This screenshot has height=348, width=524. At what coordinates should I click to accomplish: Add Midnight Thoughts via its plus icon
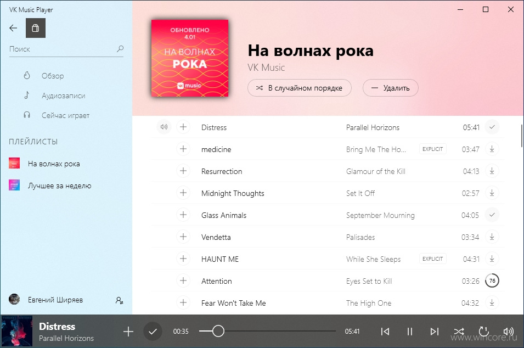click(x=183, y=193)
